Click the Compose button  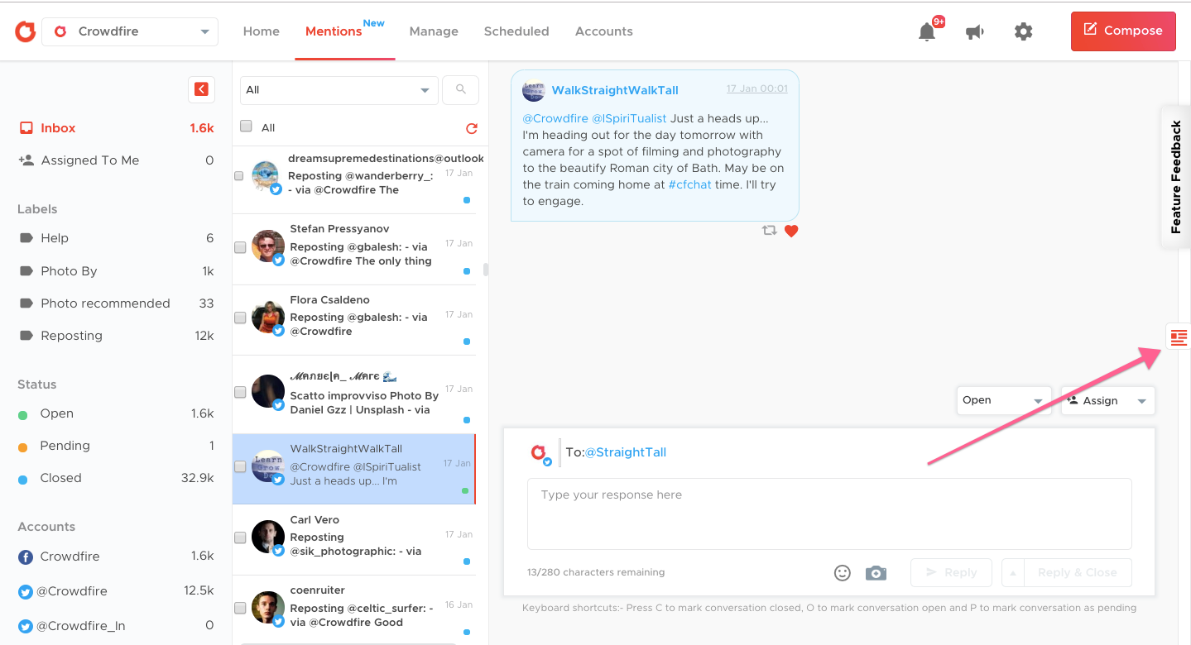tap(1122, 31)
